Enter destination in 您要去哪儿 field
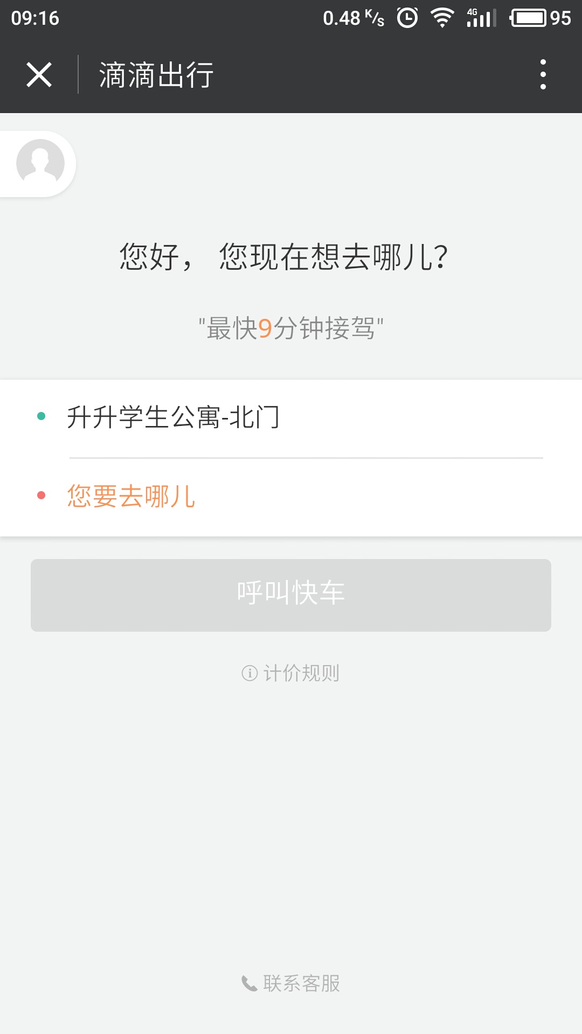 coord(131,496)
